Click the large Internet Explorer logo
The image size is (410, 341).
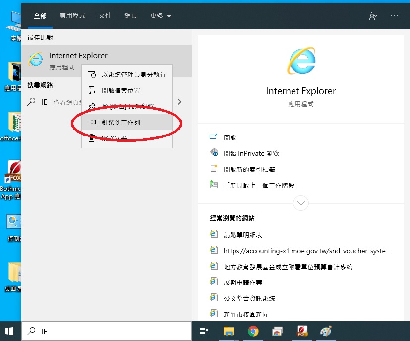coord(301,61)
